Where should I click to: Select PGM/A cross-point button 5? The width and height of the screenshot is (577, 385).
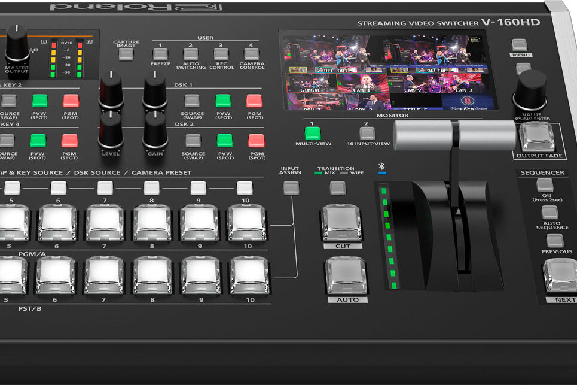[13, 223]
